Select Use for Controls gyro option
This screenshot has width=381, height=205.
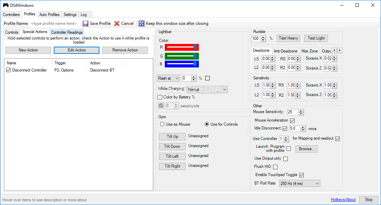click(x=207, y=124)
